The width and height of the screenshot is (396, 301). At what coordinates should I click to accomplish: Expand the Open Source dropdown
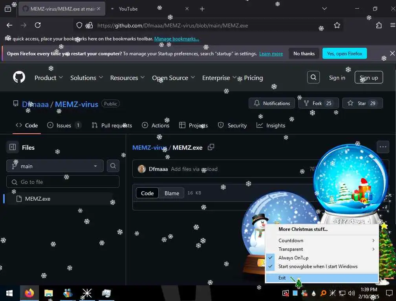click(x=173, y=78)
